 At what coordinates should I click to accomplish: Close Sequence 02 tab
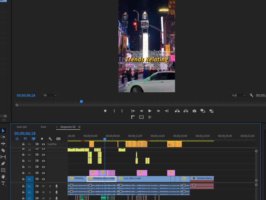point(57,127)
